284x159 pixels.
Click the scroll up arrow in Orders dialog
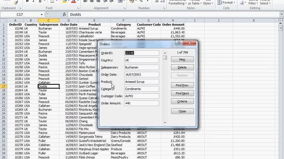165,53
